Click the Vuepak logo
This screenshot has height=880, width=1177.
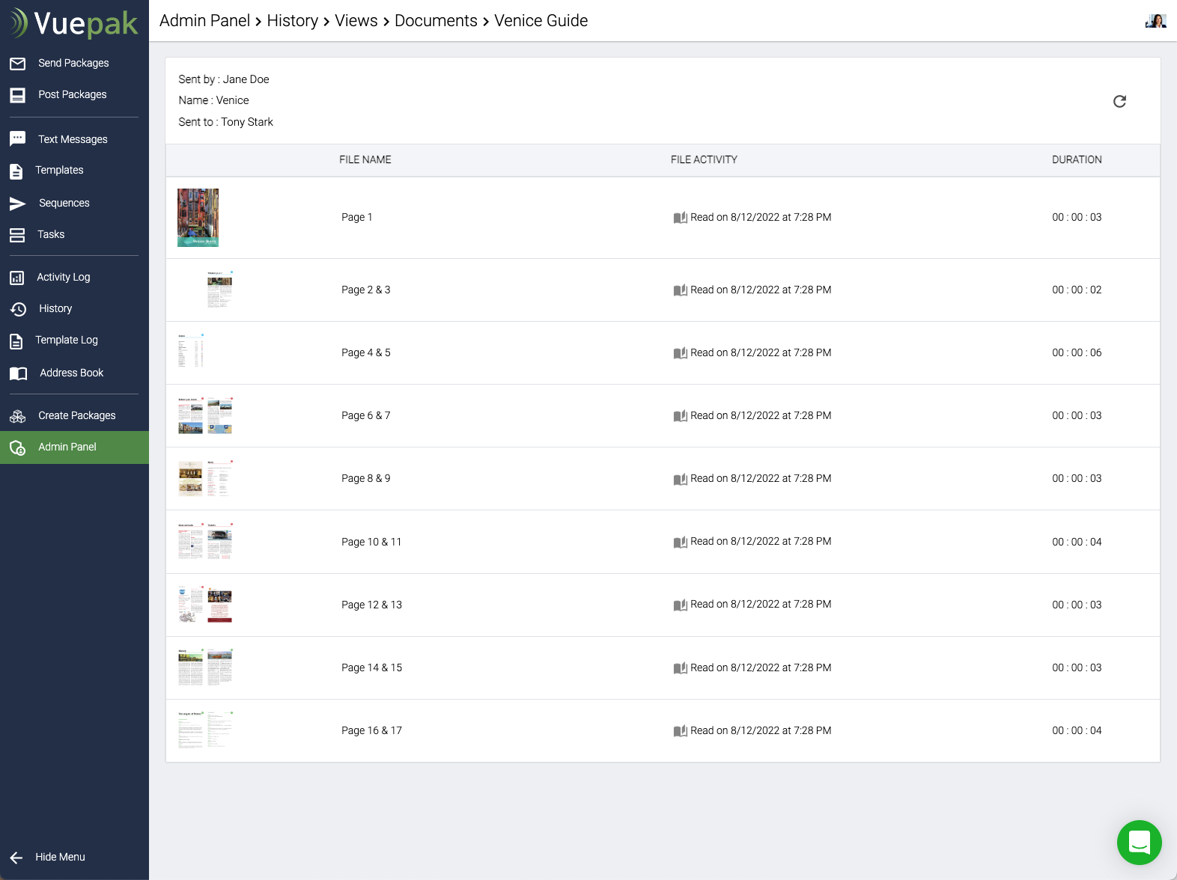[74, 23]
